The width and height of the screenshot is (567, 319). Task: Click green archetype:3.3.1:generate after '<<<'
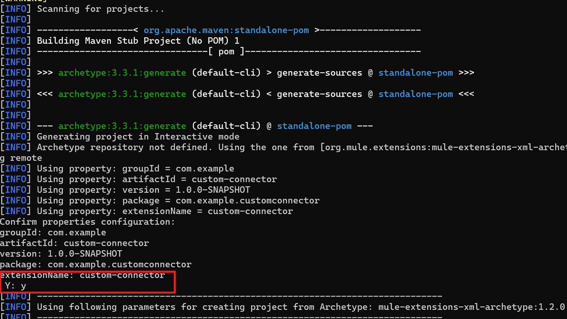[x=122, y=94]
